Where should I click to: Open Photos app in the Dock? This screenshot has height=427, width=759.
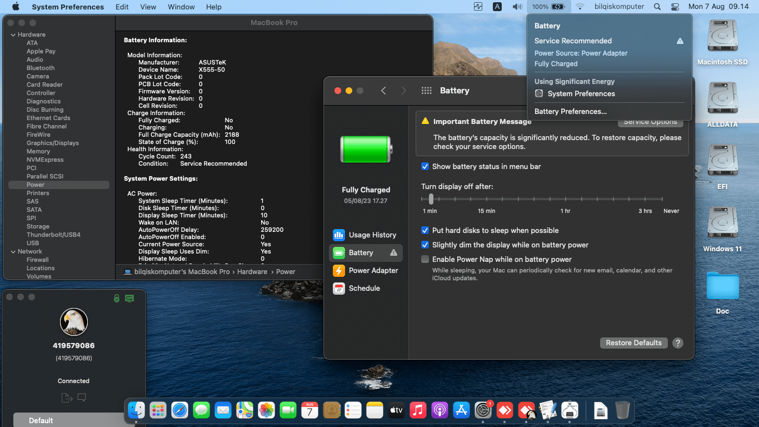[x=267, y=410]
